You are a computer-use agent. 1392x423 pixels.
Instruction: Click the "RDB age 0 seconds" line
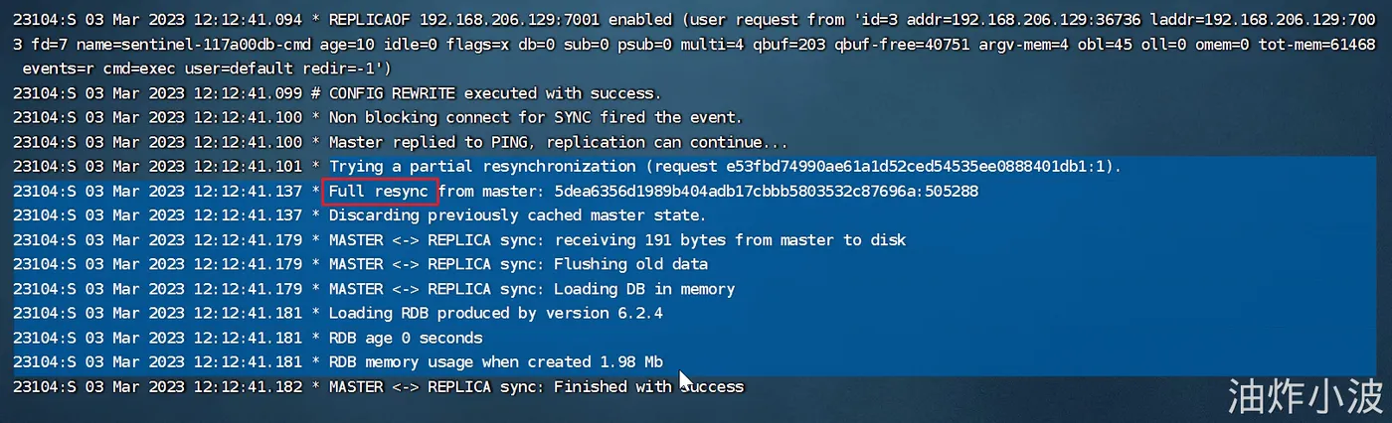click(x=406, y=338)
